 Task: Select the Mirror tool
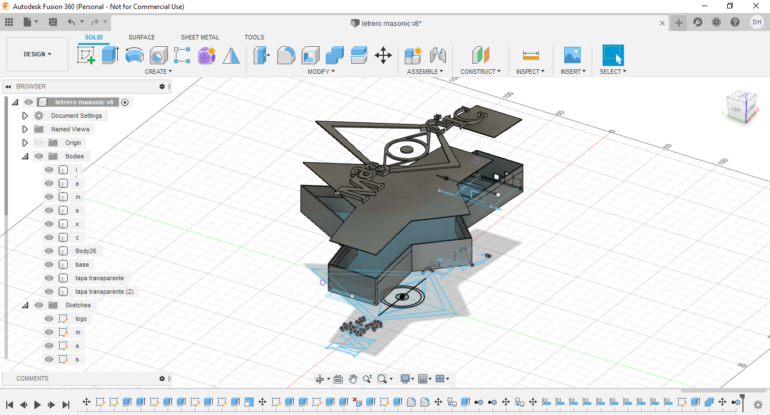(x=231, y=55)
